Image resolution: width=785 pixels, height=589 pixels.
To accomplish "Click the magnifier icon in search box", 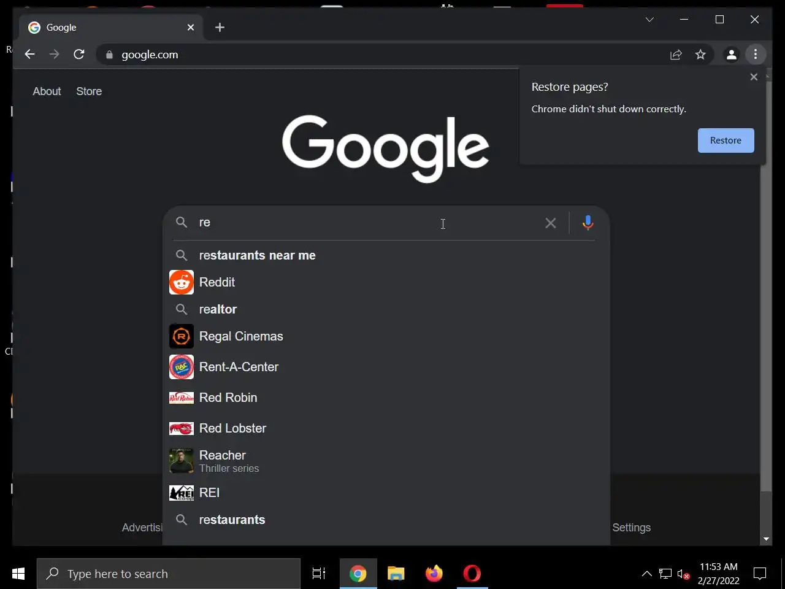I will [x=182, y=222].
